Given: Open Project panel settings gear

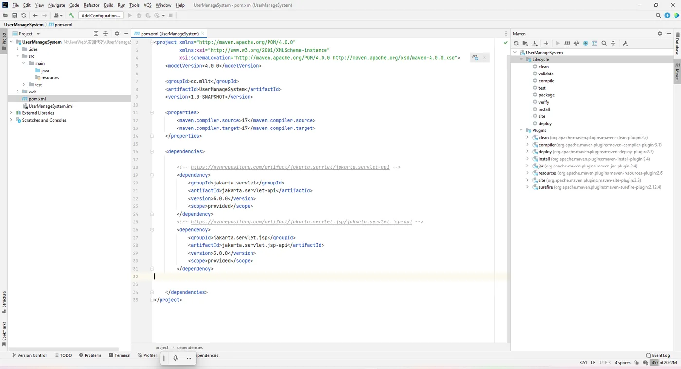Looking at the screenshot, I should [x=117, y=34].
